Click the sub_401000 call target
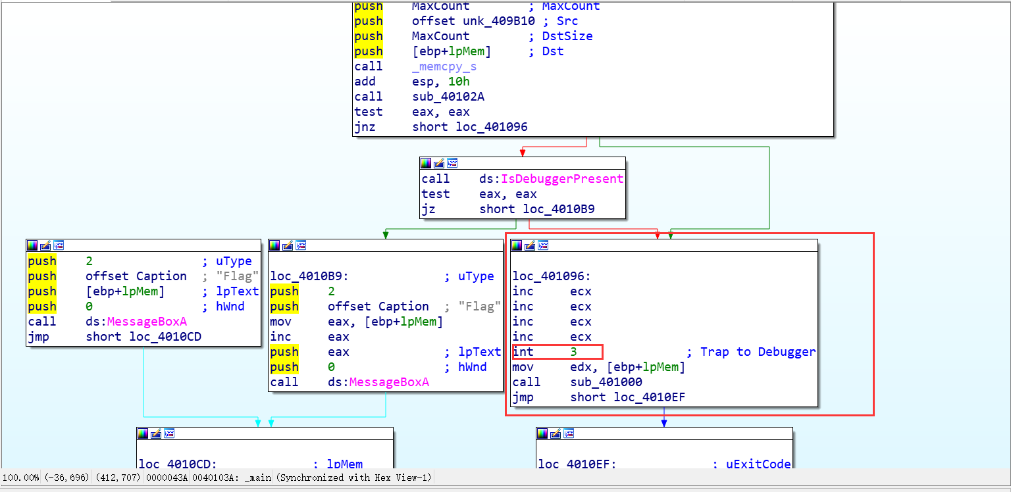The width and height of the screenshot is (1011, 492). coord(606,382)
